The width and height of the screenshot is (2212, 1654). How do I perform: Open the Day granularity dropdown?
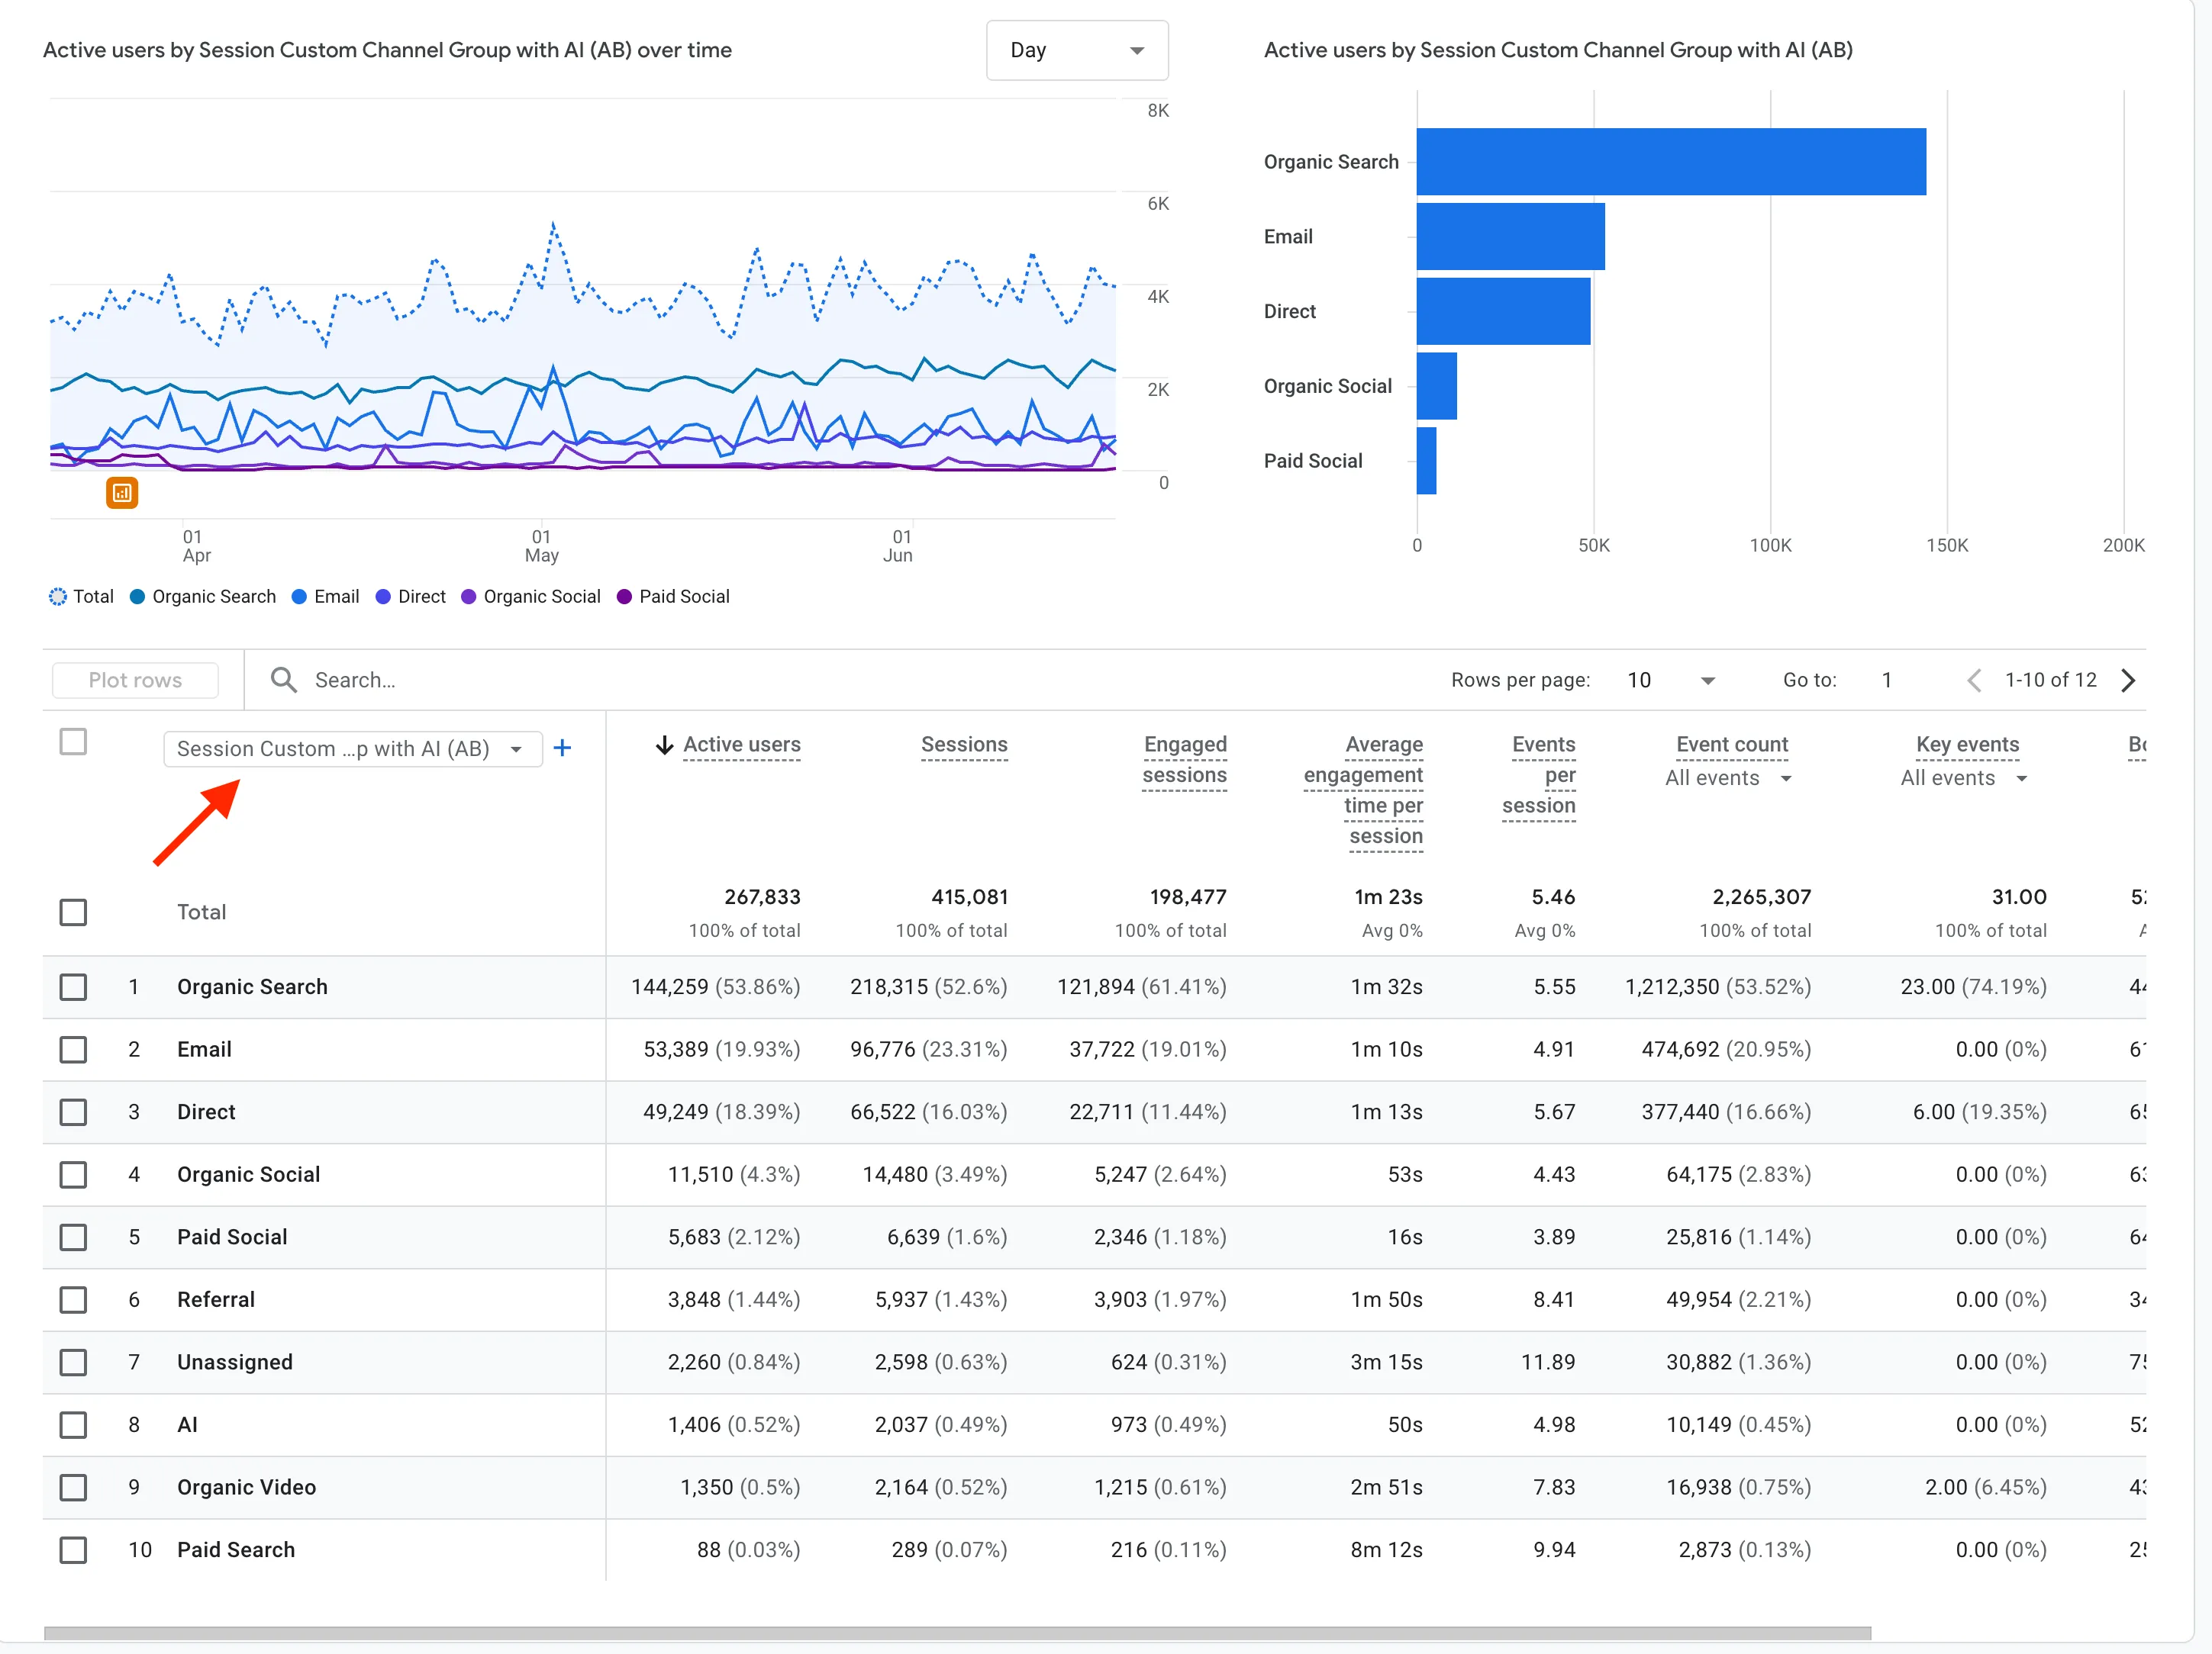1077,50
